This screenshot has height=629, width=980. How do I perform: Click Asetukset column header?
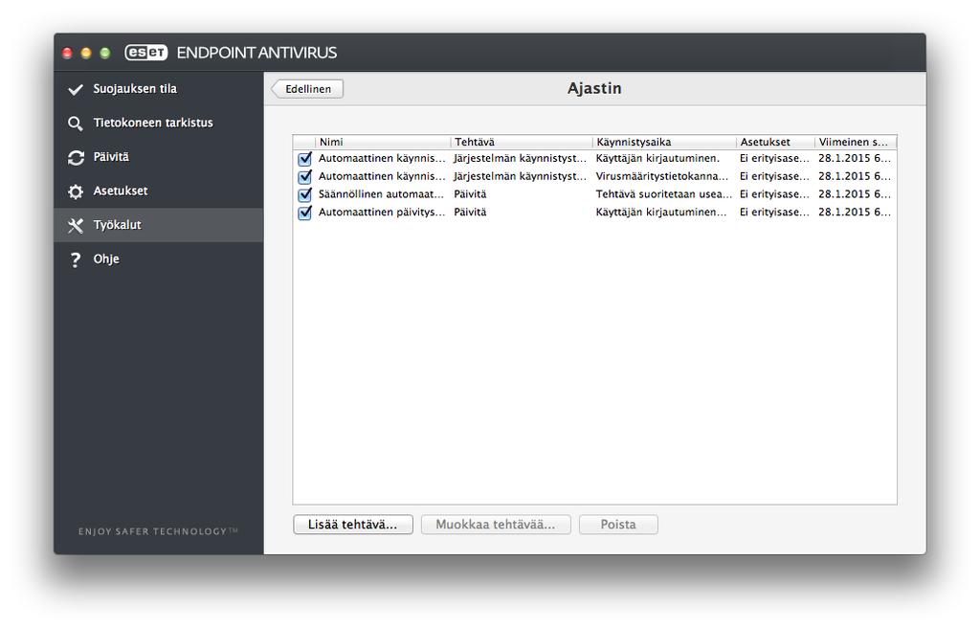click(x=775, y=142)
